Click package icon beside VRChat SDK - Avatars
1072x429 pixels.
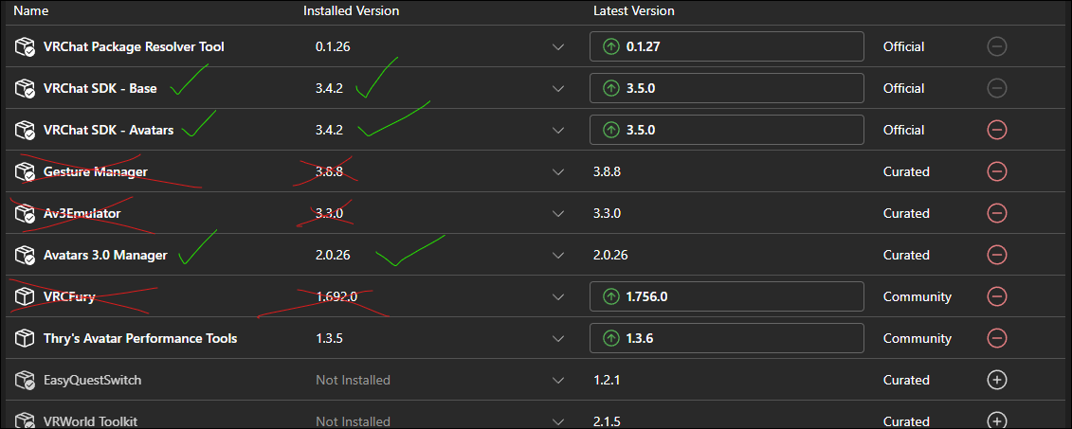26,130
